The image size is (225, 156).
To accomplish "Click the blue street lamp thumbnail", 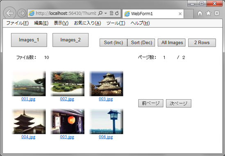I will coord(106,121).
